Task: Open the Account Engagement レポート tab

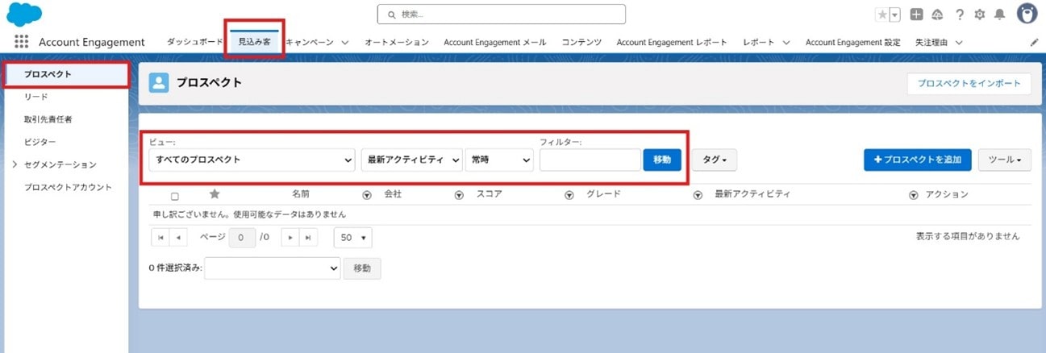Action: pos(672,42)
